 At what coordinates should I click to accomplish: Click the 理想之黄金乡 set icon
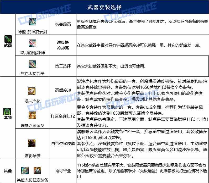coord(32,115)
